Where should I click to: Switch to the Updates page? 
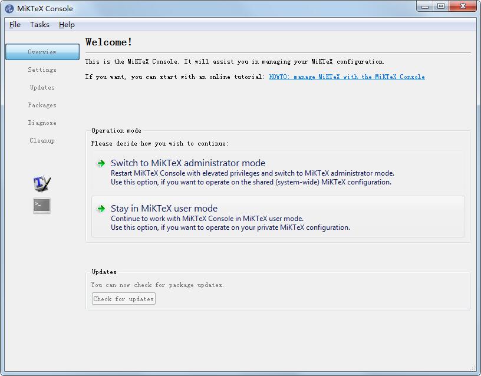(x=42, y=87)
